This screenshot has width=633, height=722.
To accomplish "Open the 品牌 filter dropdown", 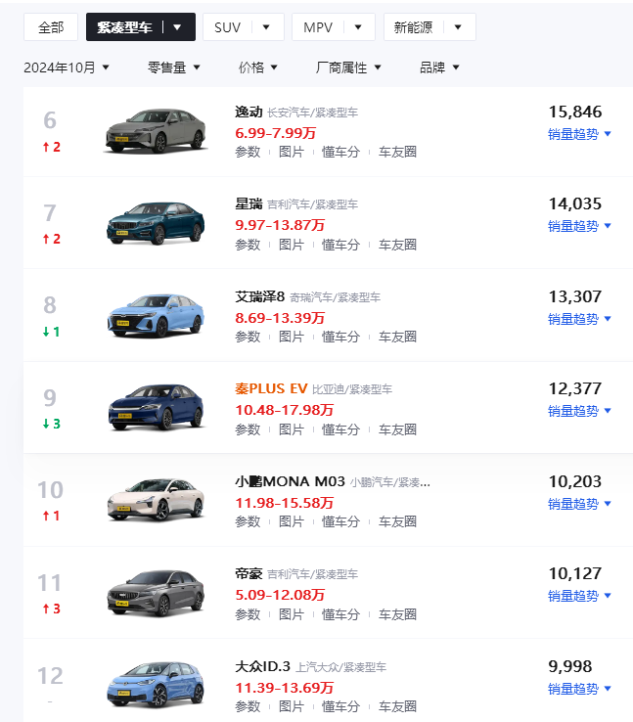I will [x=439, y=68].
